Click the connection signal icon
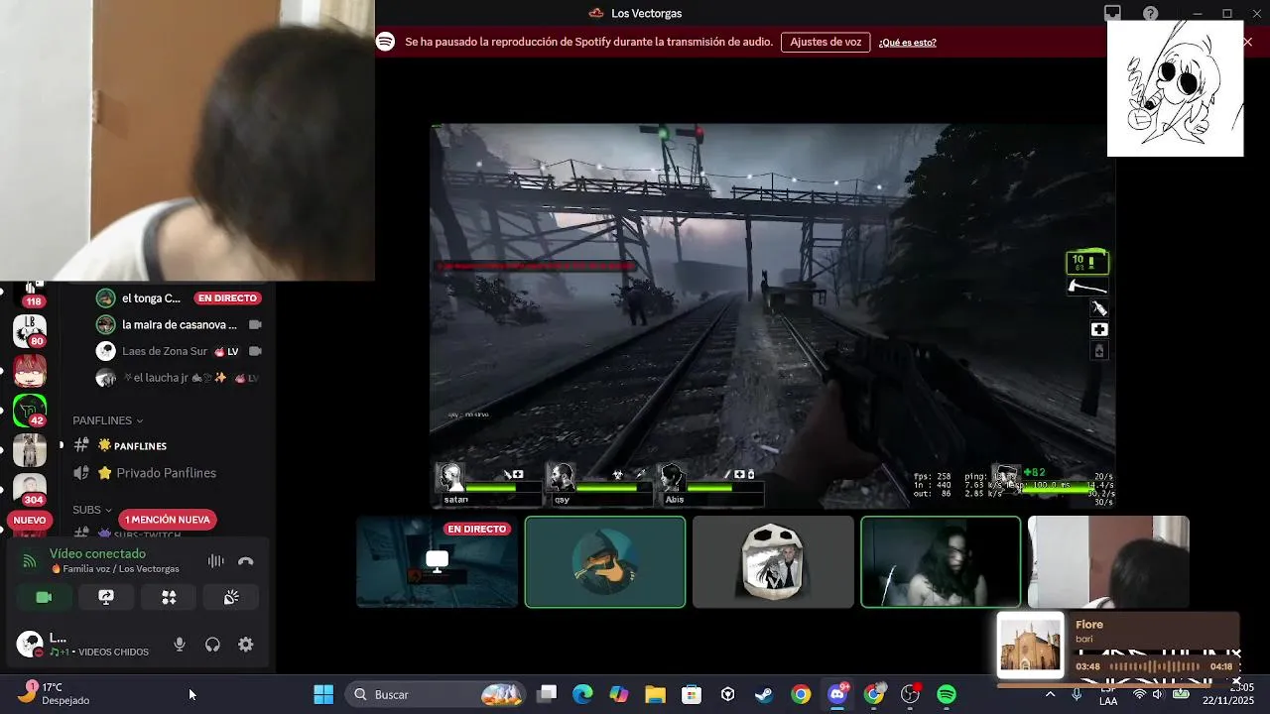The image size is (1270, 714). [30, 561]
